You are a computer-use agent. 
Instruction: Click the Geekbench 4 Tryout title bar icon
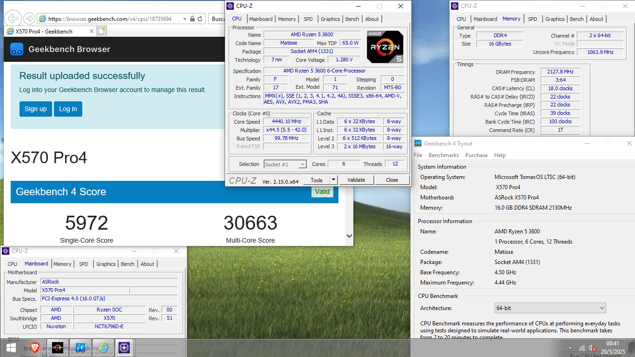(x=418, y=143)
